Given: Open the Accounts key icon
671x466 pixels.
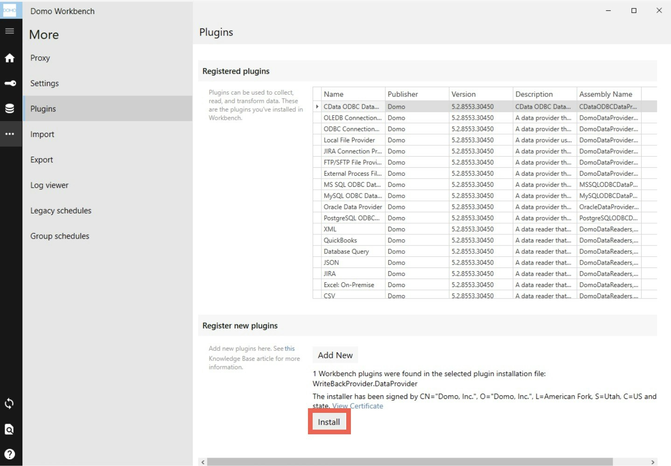Looking at the screenshot, I should (10, 83).
